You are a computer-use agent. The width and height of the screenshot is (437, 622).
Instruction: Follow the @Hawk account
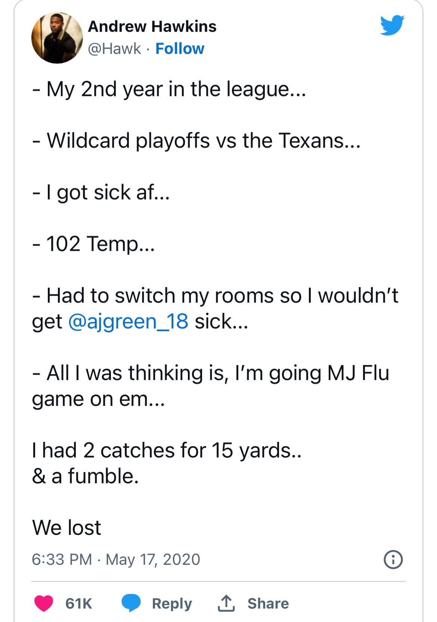pos(180,49)
